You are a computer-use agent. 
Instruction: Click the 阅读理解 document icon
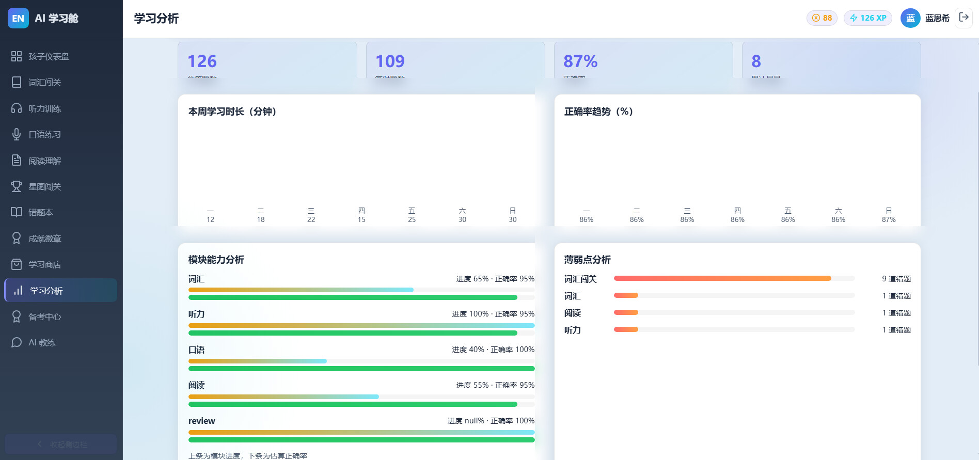tap(17, 161)
